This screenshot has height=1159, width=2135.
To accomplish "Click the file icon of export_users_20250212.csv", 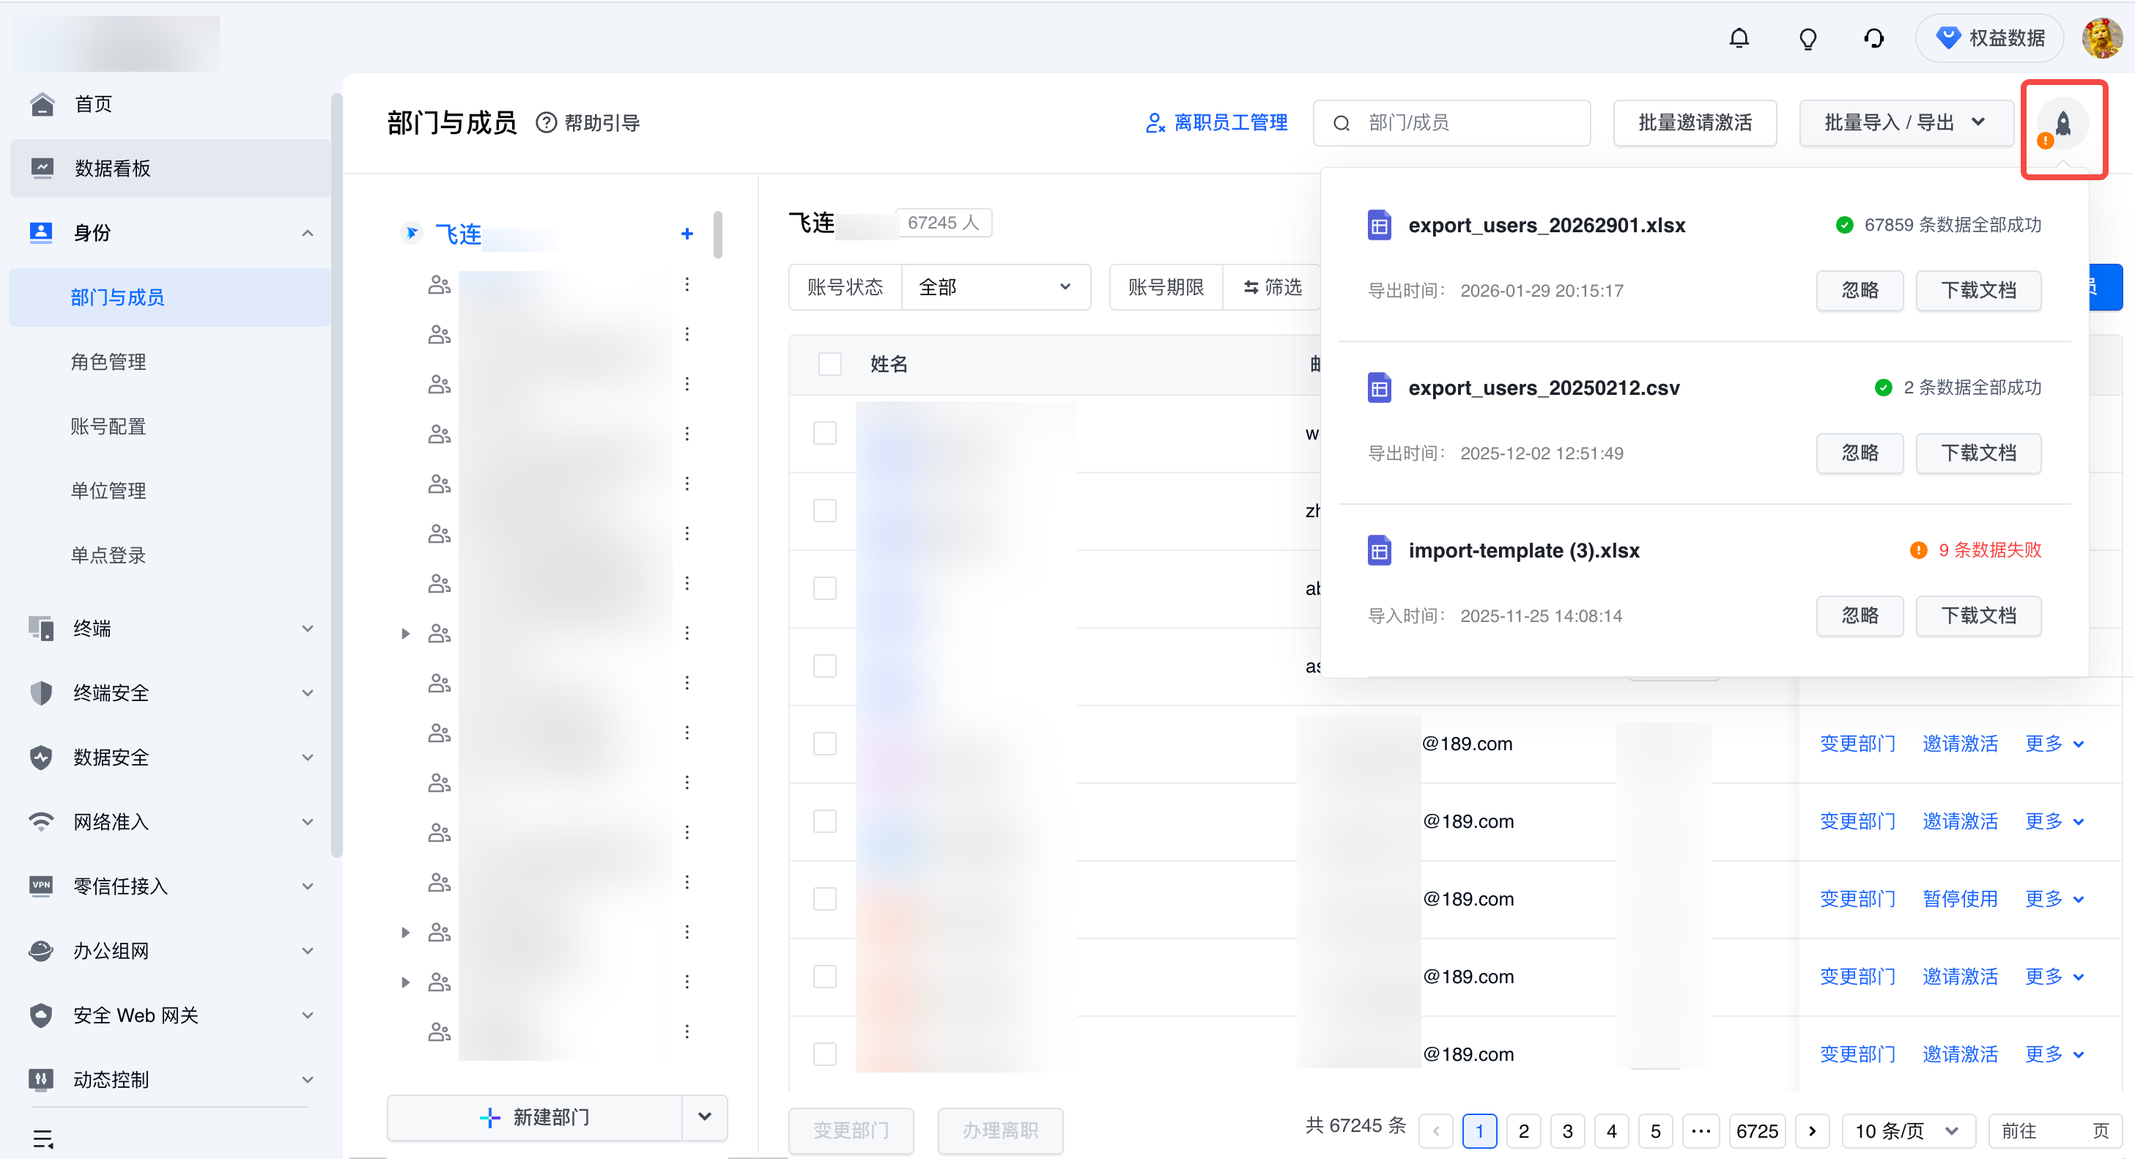I will click(x=1380, y=388).
